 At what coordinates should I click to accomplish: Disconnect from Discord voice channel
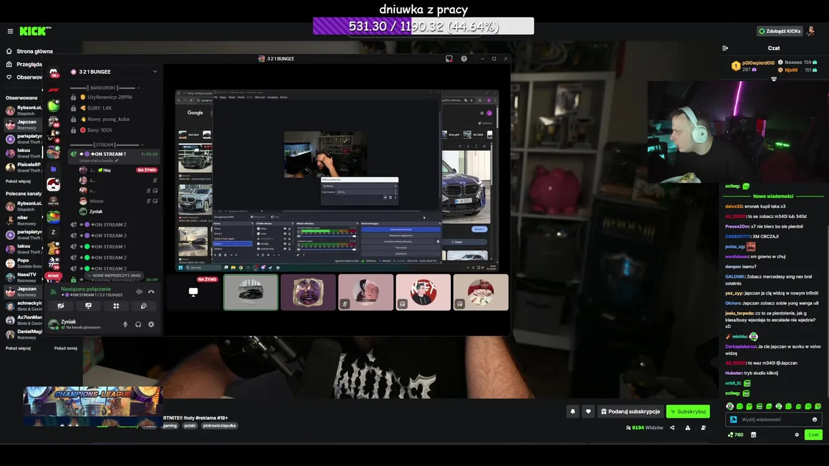(x=151, y=292)
